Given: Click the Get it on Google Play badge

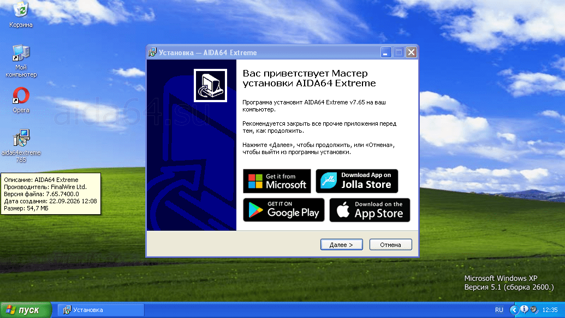Looking at the screenshot, I should pos(283,210).
